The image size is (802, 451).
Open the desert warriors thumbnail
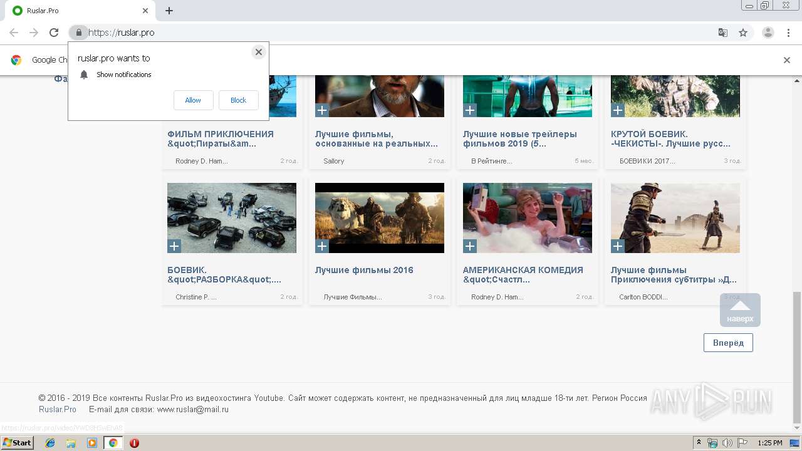[675, 218]
